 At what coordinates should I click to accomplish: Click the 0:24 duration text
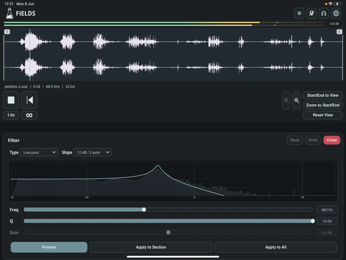coord(37,87)
